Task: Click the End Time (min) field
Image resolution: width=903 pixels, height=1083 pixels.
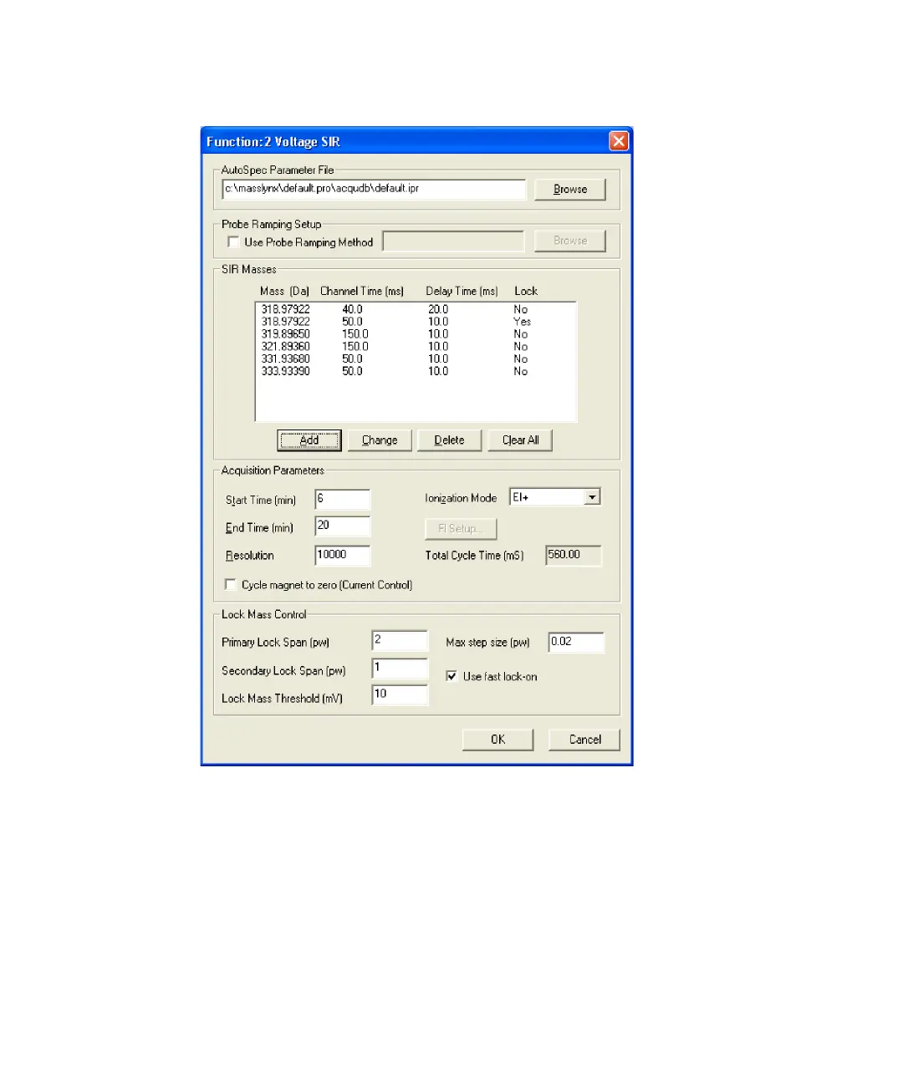Action: [x=343, y=526]
